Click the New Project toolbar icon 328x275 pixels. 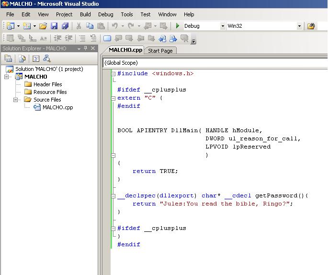pos(10,26)
